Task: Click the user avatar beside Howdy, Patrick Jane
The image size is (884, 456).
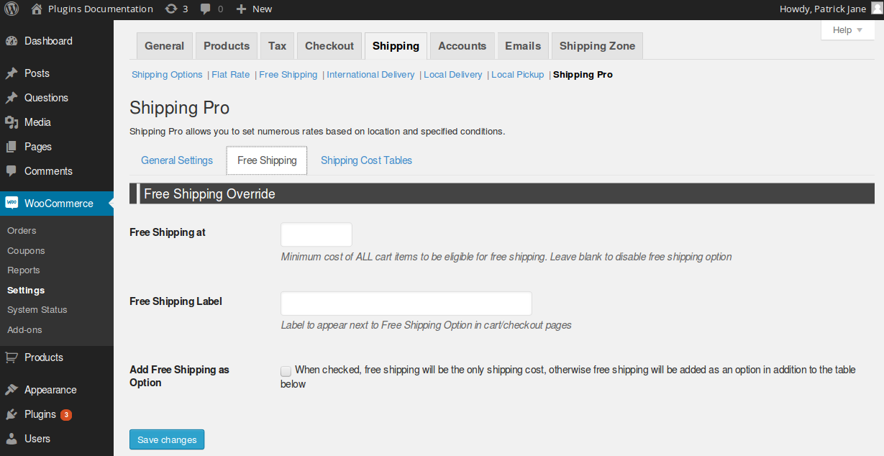Action: [x=875, y=9]
